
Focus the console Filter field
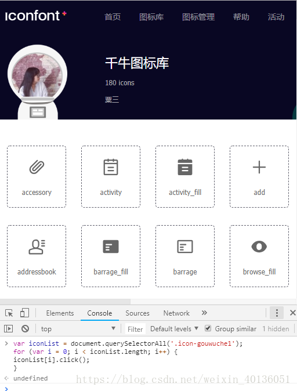(x=135, y=329)
